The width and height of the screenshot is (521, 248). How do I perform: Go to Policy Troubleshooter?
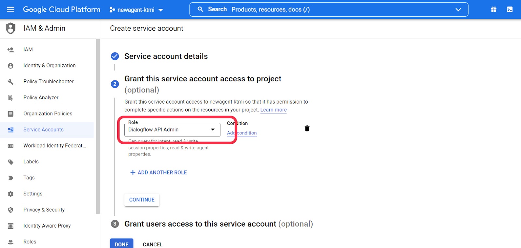pyautogui.click(x=49, y=81)
